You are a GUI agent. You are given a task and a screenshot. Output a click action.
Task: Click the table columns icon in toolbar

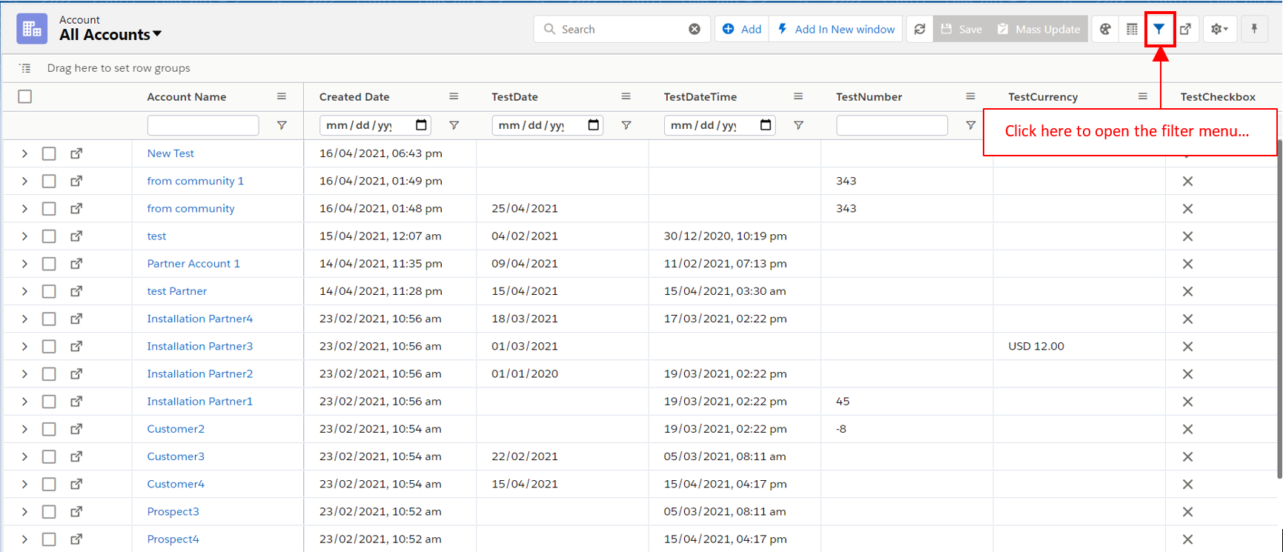[1132, 30]
